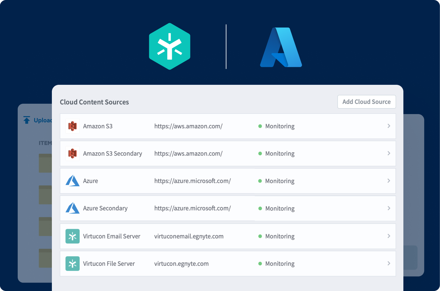
Task: Click the Upload arrow icon in sidebar
Action: 27,120
